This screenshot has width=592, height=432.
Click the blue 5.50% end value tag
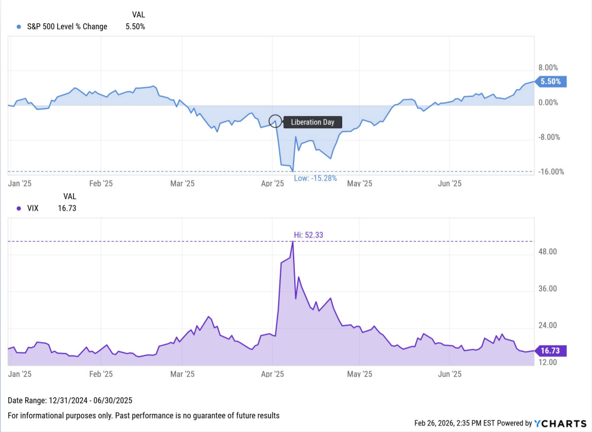[x=551, y=82]
